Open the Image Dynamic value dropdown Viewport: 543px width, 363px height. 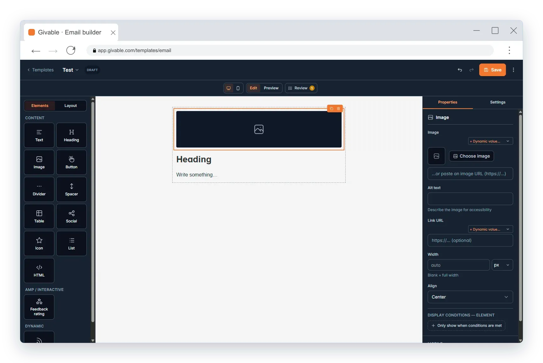[x=491, y=141]
